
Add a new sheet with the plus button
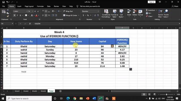60,91
